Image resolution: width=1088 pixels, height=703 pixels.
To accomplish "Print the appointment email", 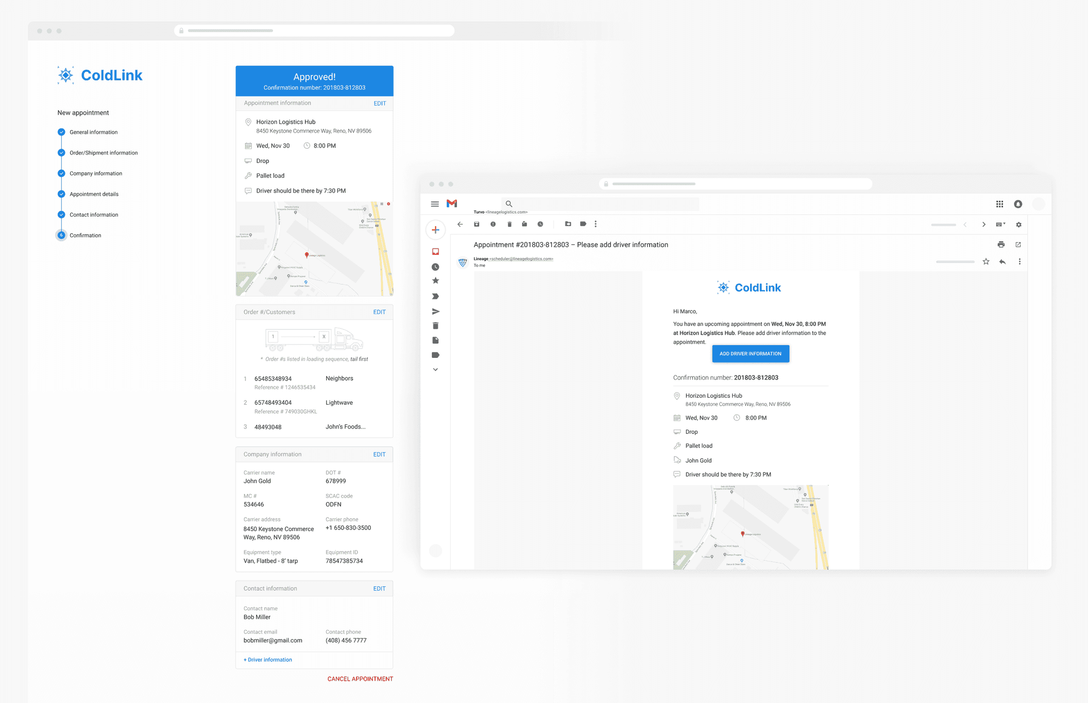I will click(x=1001, y=245).
